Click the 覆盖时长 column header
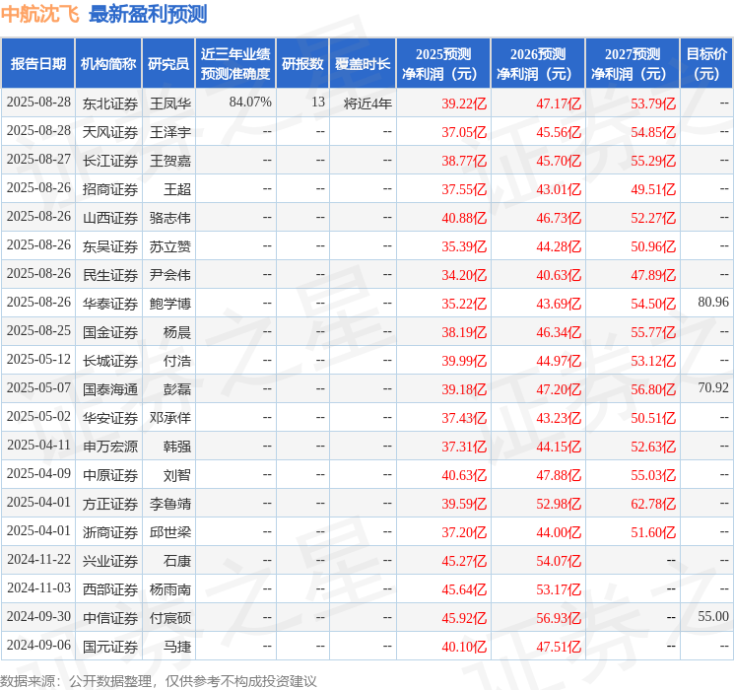Screen dimensions: 734x690 [363, 64]
